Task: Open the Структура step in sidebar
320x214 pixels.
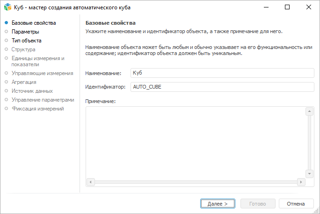Action: 23,49
